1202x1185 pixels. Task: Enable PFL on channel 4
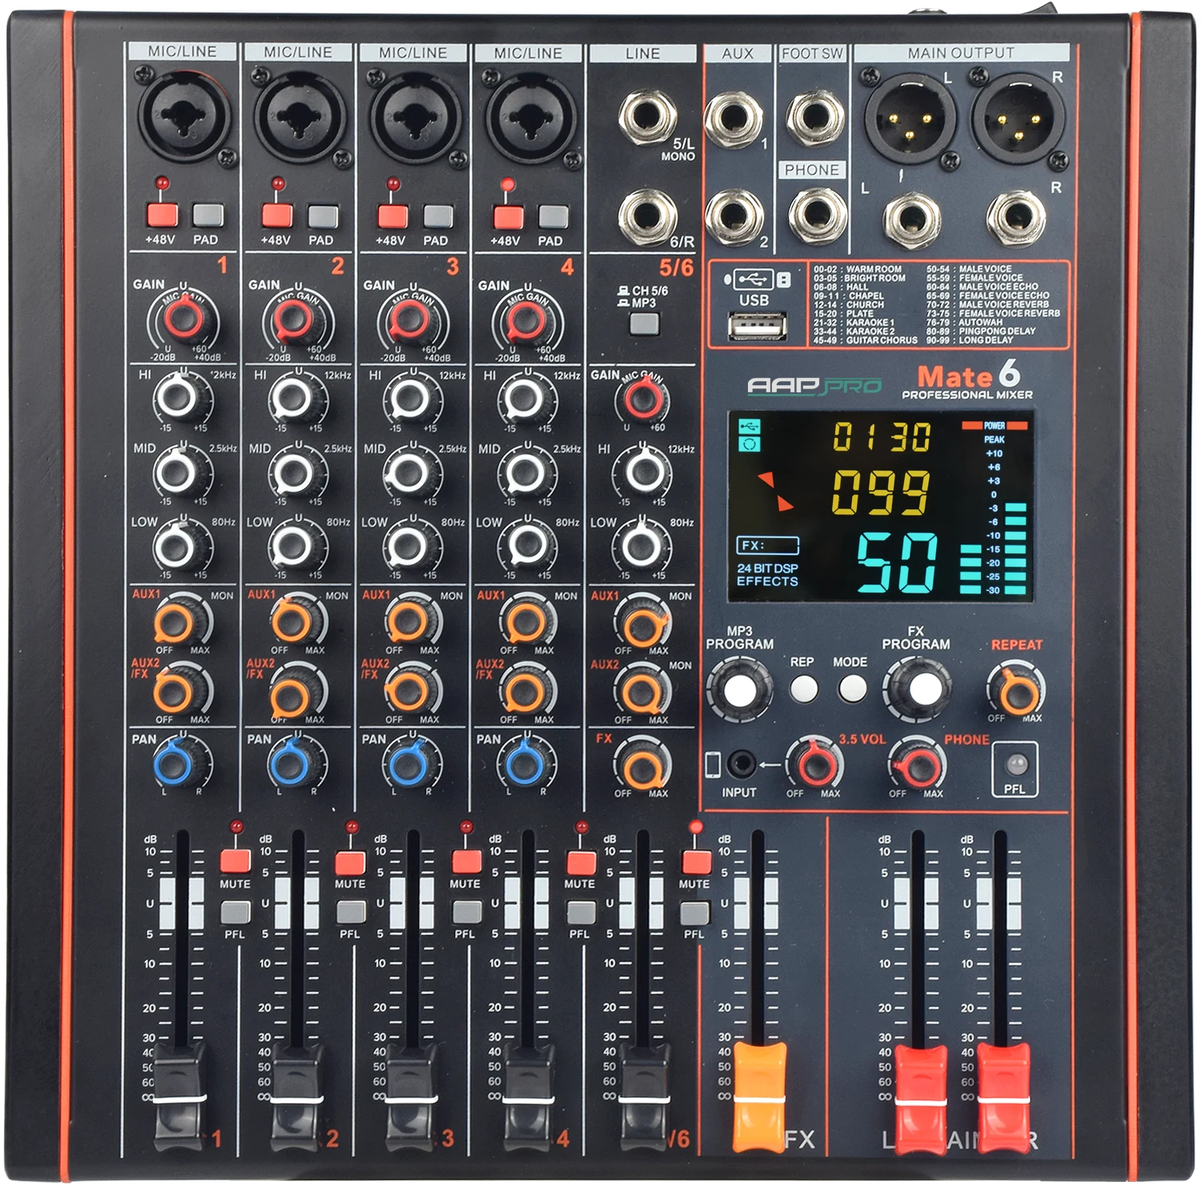click(580, 912)
